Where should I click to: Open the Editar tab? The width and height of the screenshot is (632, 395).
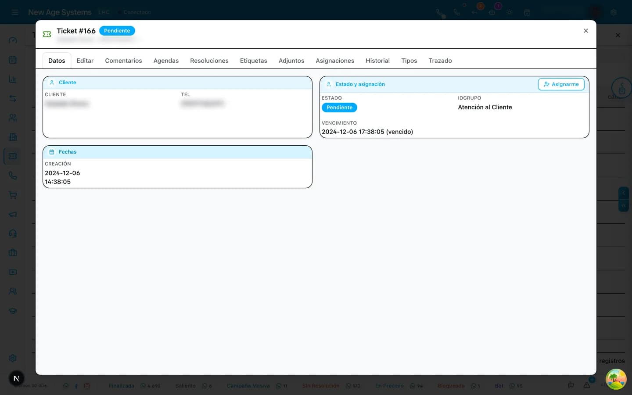coord(85,61)
